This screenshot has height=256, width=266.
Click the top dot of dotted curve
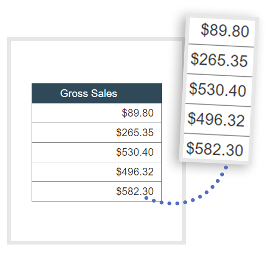(x=226, y=167)
